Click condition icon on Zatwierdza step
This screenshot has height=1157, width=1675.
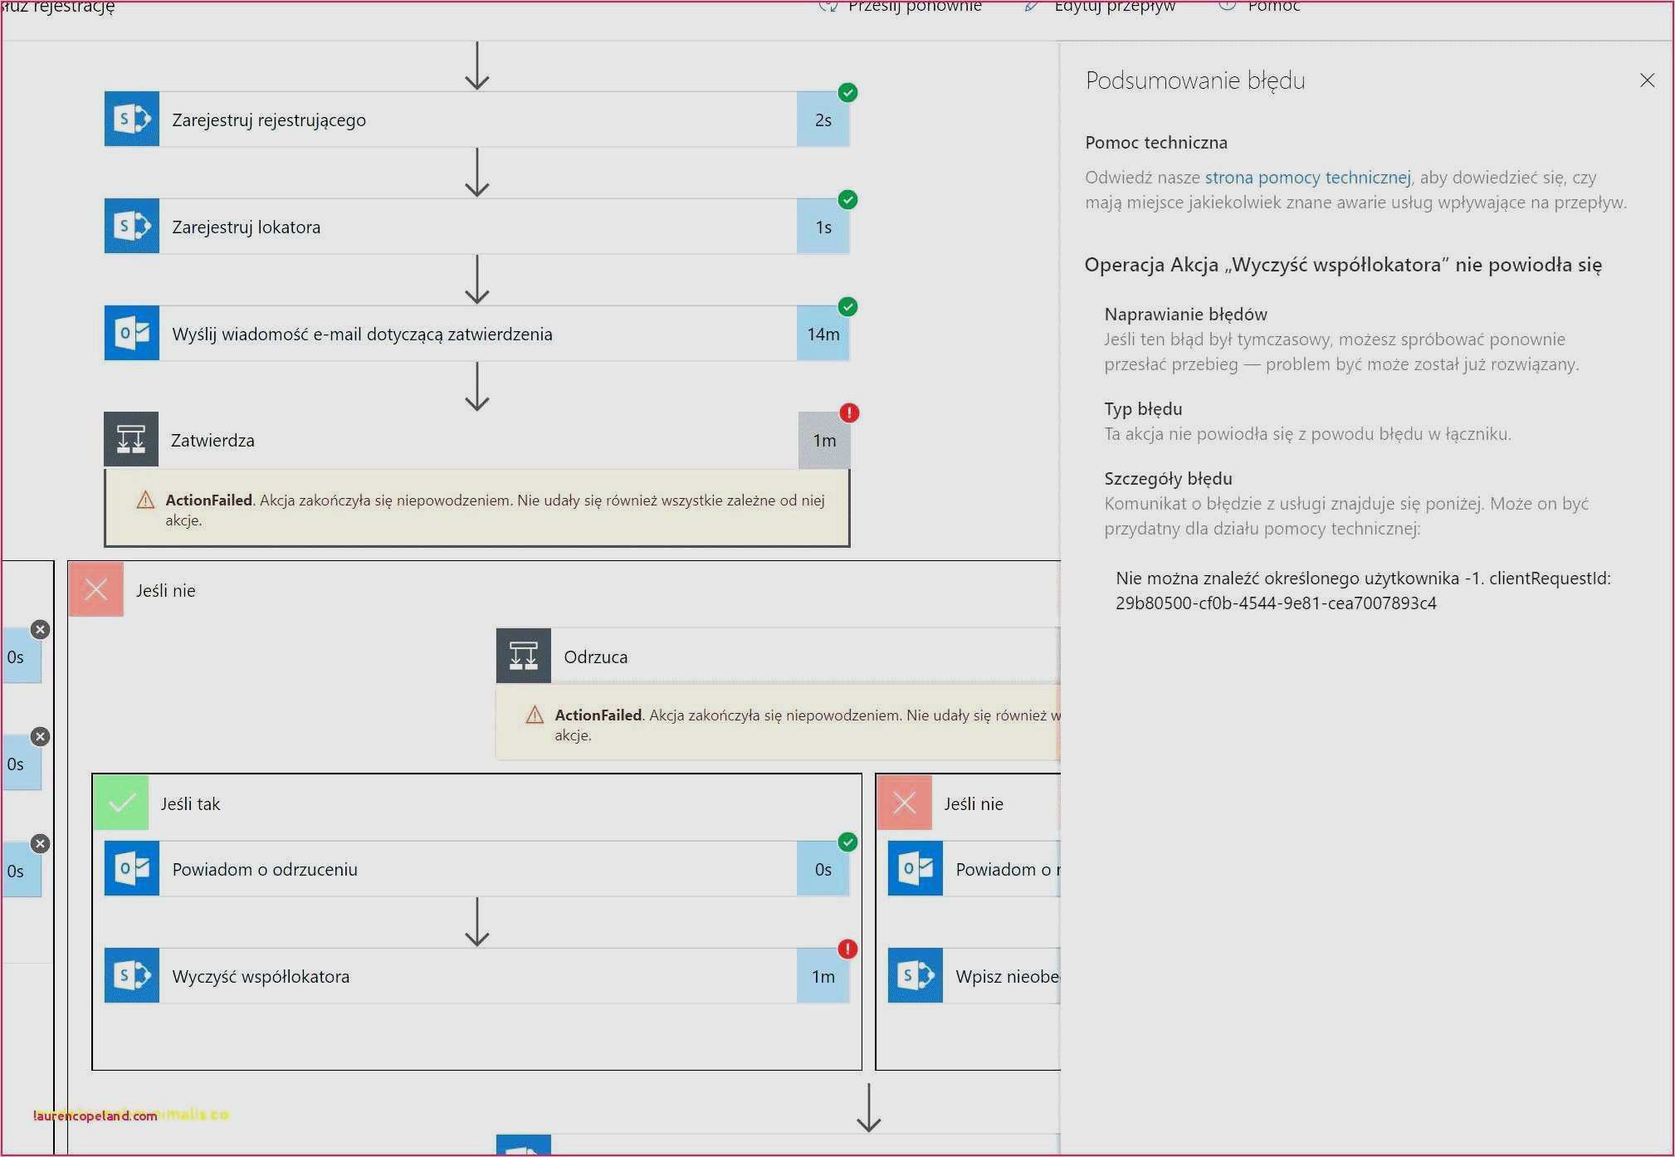click(x=131, y=440)
